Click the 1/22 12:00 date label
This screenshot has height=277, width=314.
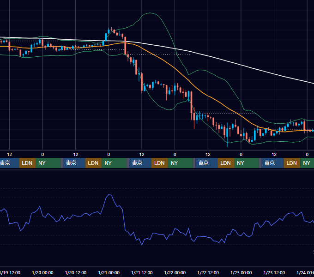tap(208, 272)
